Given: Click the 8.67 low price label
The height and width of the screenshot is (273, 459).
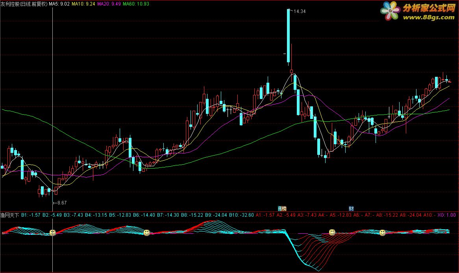Looking at the screenshot, I should (x=62, y=203).
